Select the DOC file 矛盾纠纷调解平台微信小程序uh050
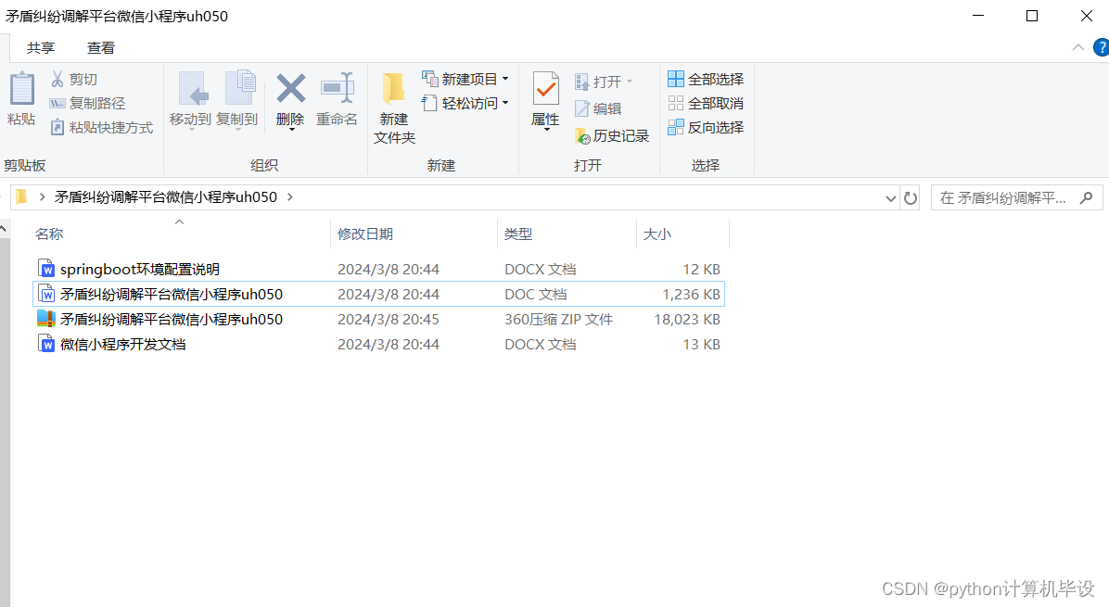Screen dimensions: 1109x607 (x=172, y=294)
